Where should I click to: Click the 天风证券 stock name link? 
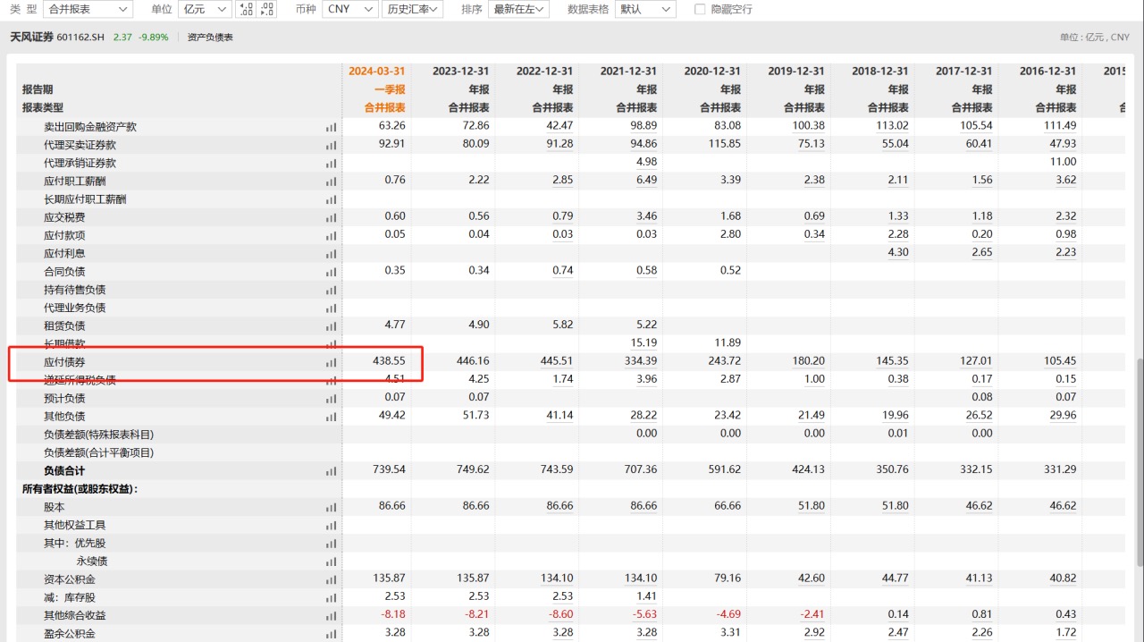pos(31,38)
